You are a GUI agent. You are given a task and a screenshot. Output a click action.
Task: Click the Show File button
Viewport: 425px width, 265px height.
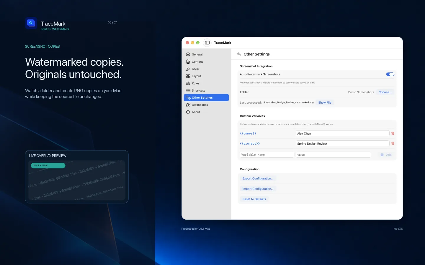pyautogui.click(x=325, y=102)
